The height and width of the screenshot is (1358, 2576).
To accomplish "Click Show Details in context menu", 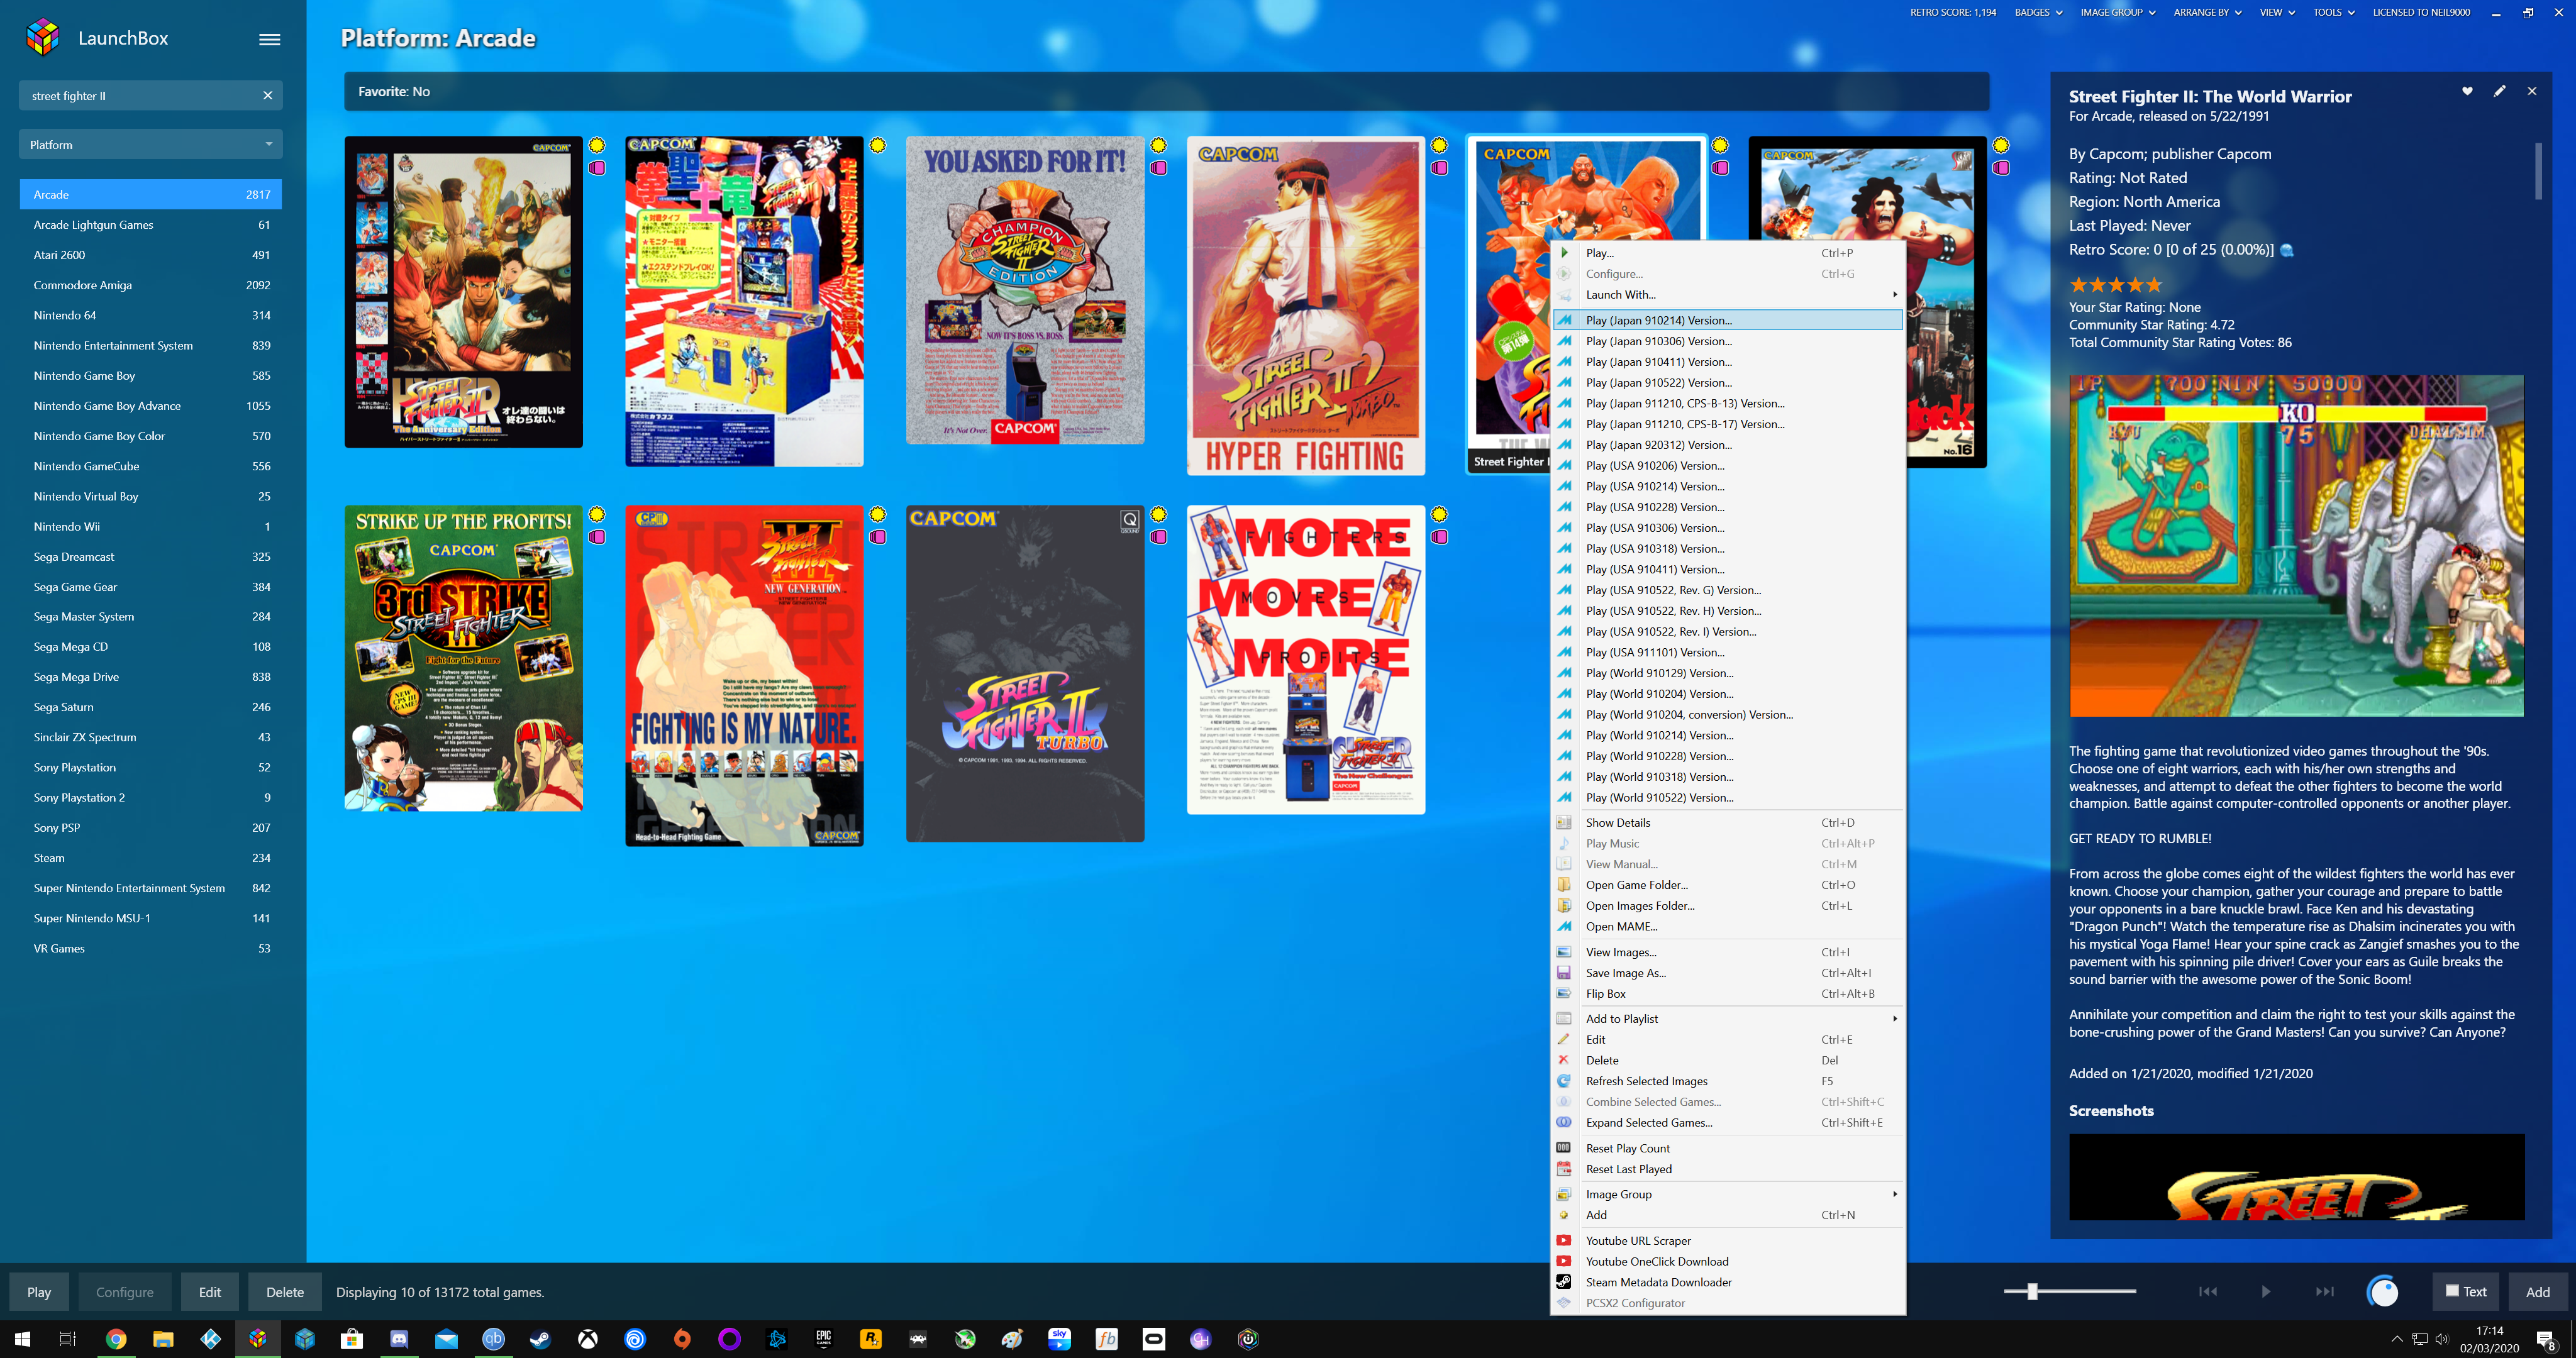I will click(1727, 822).
